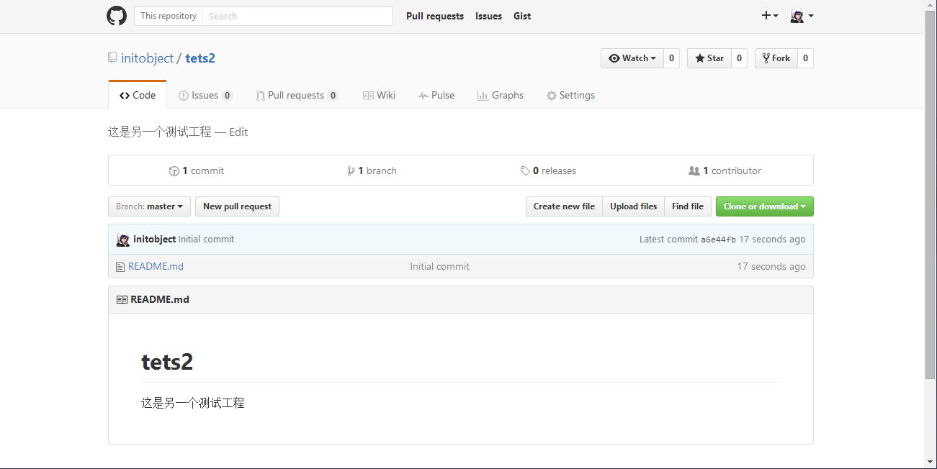The width and height of the screenshot is (937, 469).
Task: Click the committer avatar in commit bar
Action: 123,240
